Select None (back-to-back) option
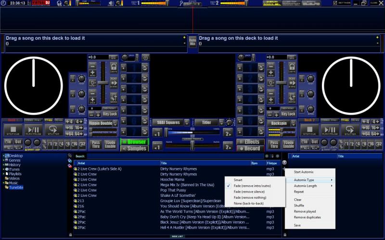The width and height of the screenshot is (385, 240). pos(255,203)
